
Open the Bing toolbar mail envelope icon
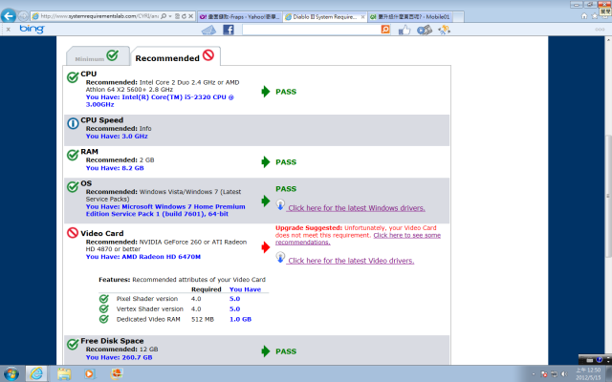click(x=208, y=30)
